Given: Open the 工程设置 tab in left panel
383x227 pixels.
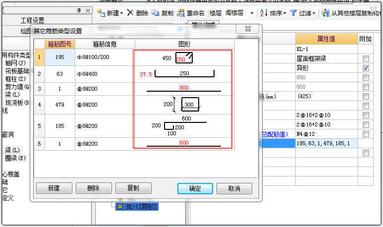Looking at the screenshot, I should coord(32,20).
